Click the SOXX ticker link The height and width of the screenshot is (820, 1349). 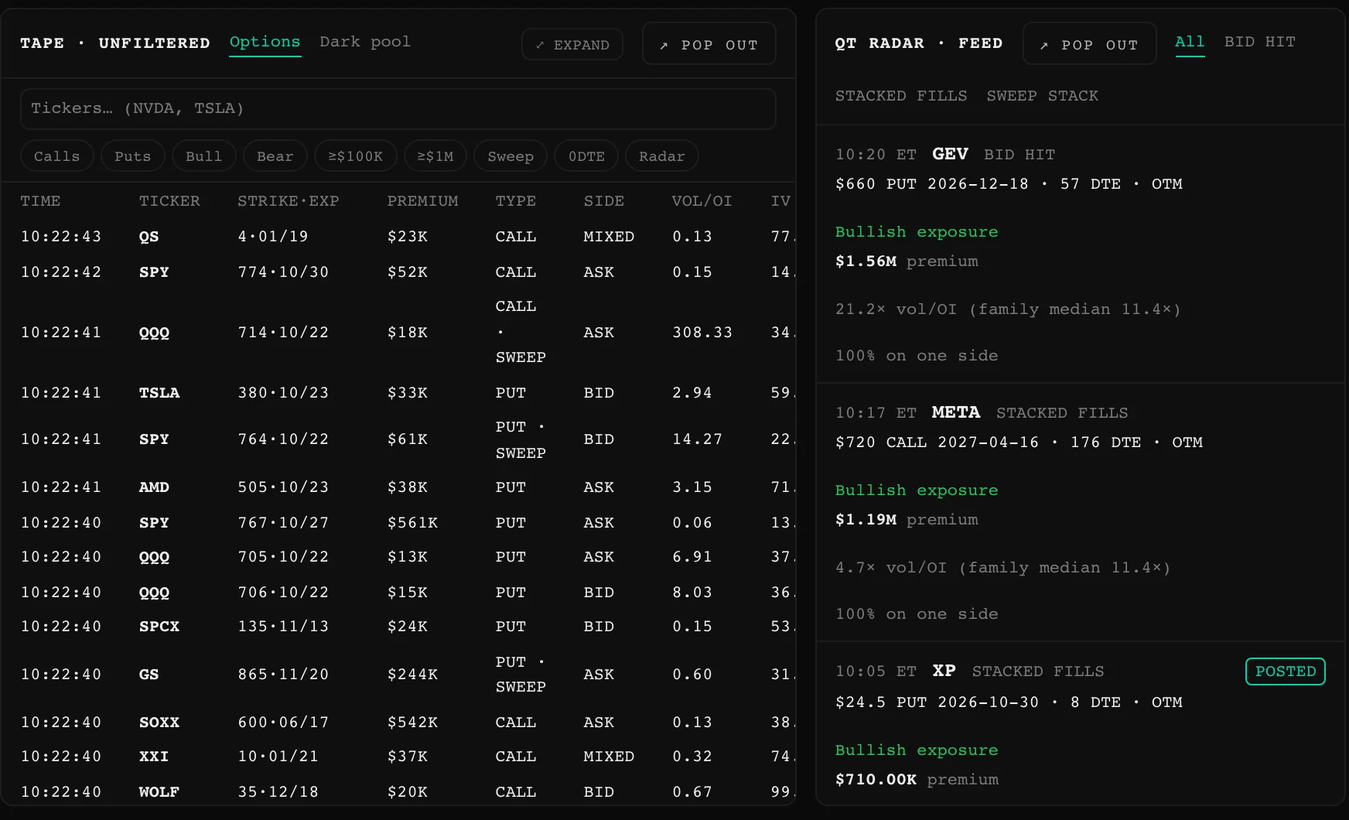pos(159,723)
